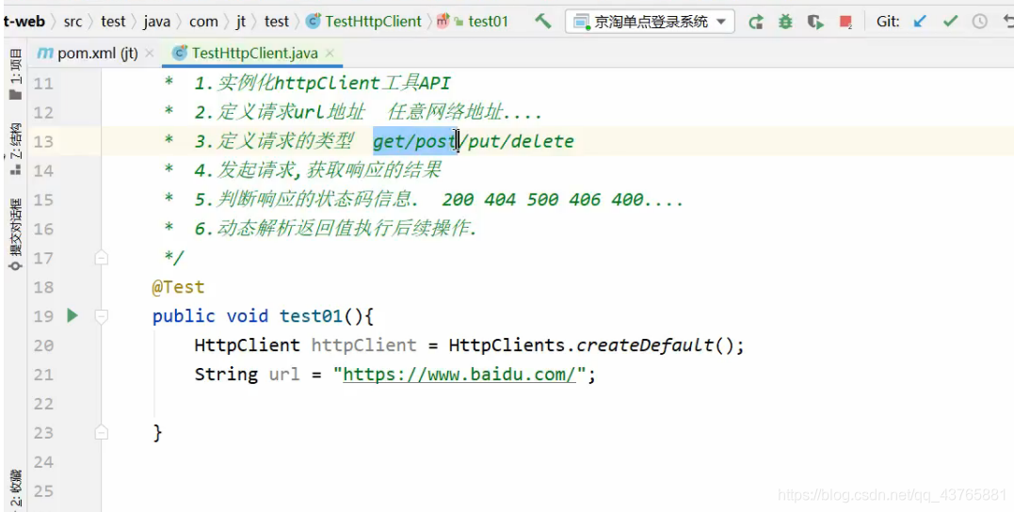Click the Run with Coverage icon
Viewport: 1014px width, 512px height.
[815, 22]
